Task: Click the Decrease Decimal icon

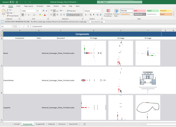Action: pos(100,15)
